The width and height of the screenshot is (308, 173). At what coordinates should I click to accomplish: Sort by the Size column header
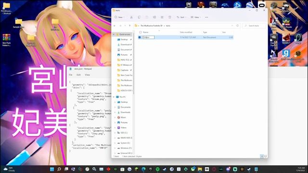click(224, 32)
